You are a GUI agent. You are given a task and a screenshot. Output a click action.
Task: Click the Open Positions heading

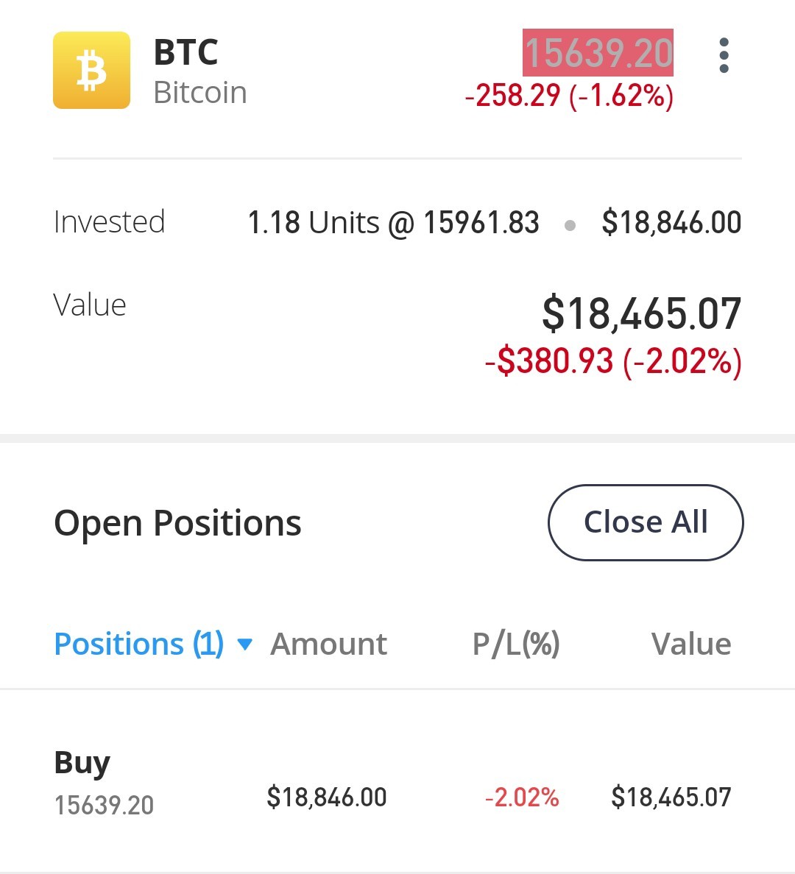tap(177, 523)
